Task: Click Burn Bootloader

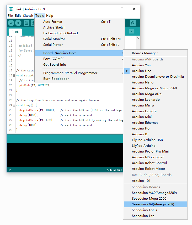Action: tap(79, 79)
